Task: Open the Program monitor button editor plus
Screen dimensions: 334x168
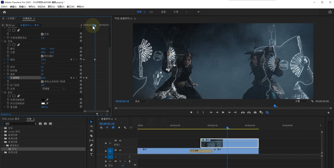Action: click(328, 113)
